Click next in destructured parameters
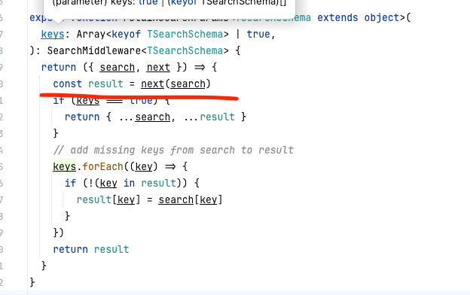 click(x=158, y=68)
